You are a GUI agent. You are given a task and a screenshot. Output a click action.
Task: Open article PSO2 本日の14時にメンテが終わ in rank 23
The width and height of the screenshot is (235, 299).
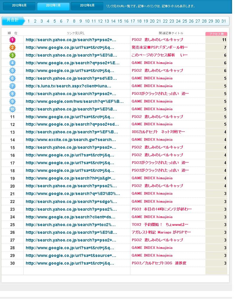tap(162, 209)
